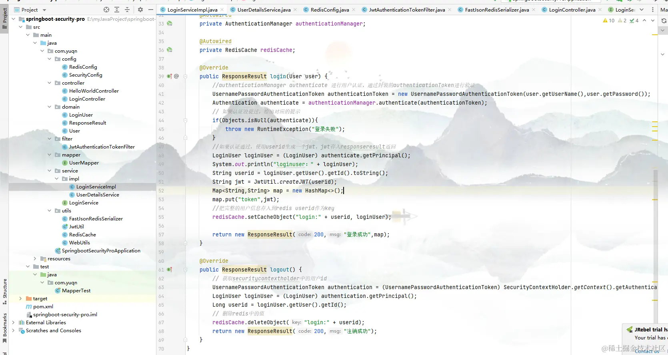Image resolution: width=668 pixels, height=355 pixels.
Task: Select pom.xml file in tree
Action: point(43,306)
